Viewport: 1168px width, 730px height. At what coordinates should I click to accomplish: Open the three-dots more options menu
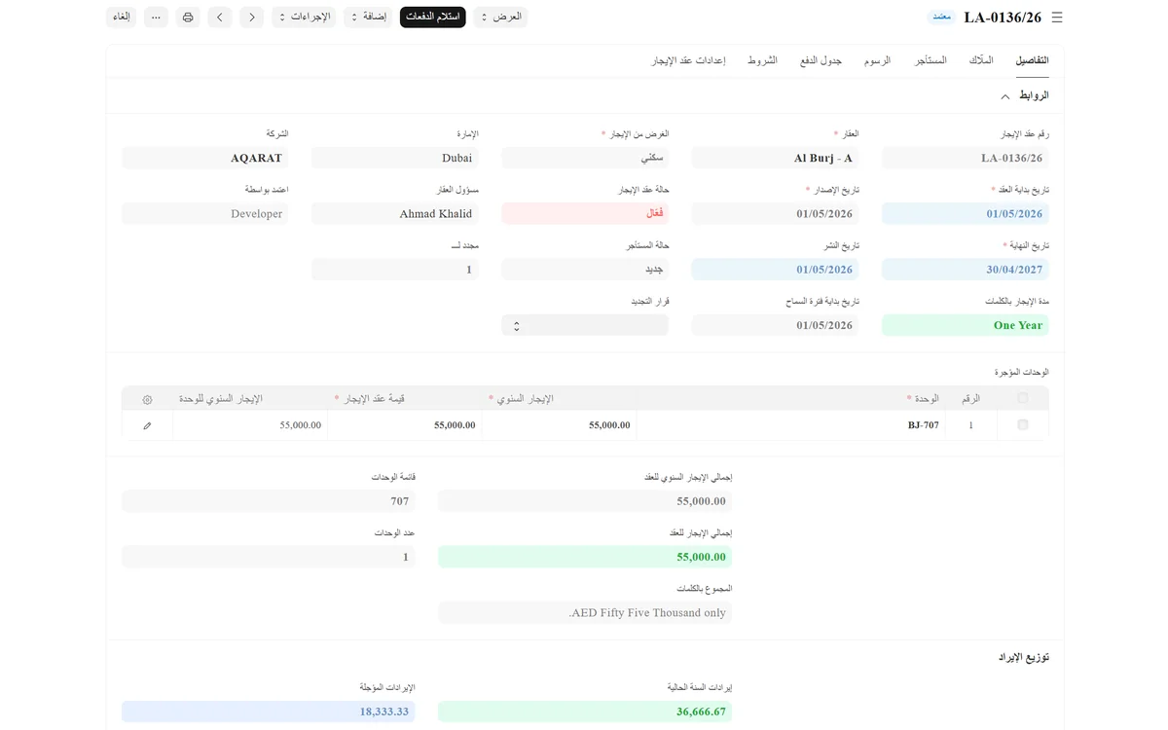click(x=156, y=18)
